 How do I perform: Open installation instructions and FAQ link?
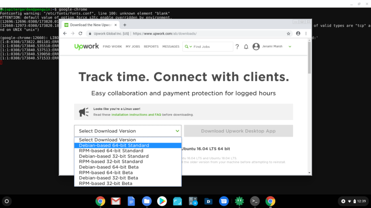click(136, 114)
